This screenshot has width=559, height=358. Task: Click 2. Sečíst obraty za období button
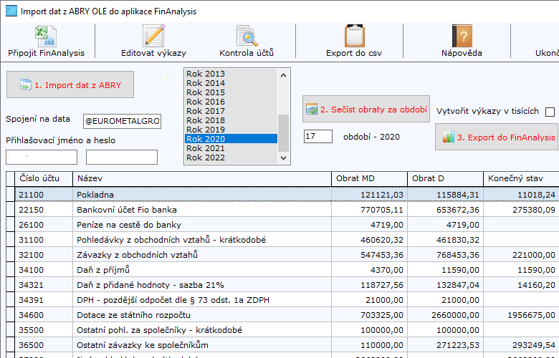click(x=366, y=109)
